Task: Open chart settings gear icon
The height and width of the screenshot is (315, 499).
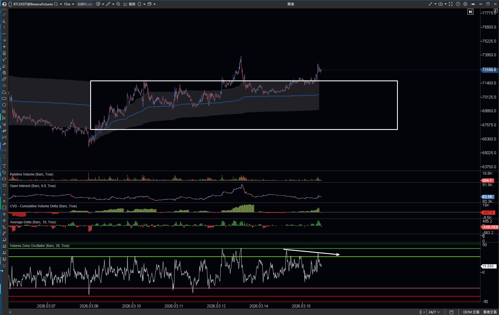Action: pyautogui.click(x=465, y=4)
